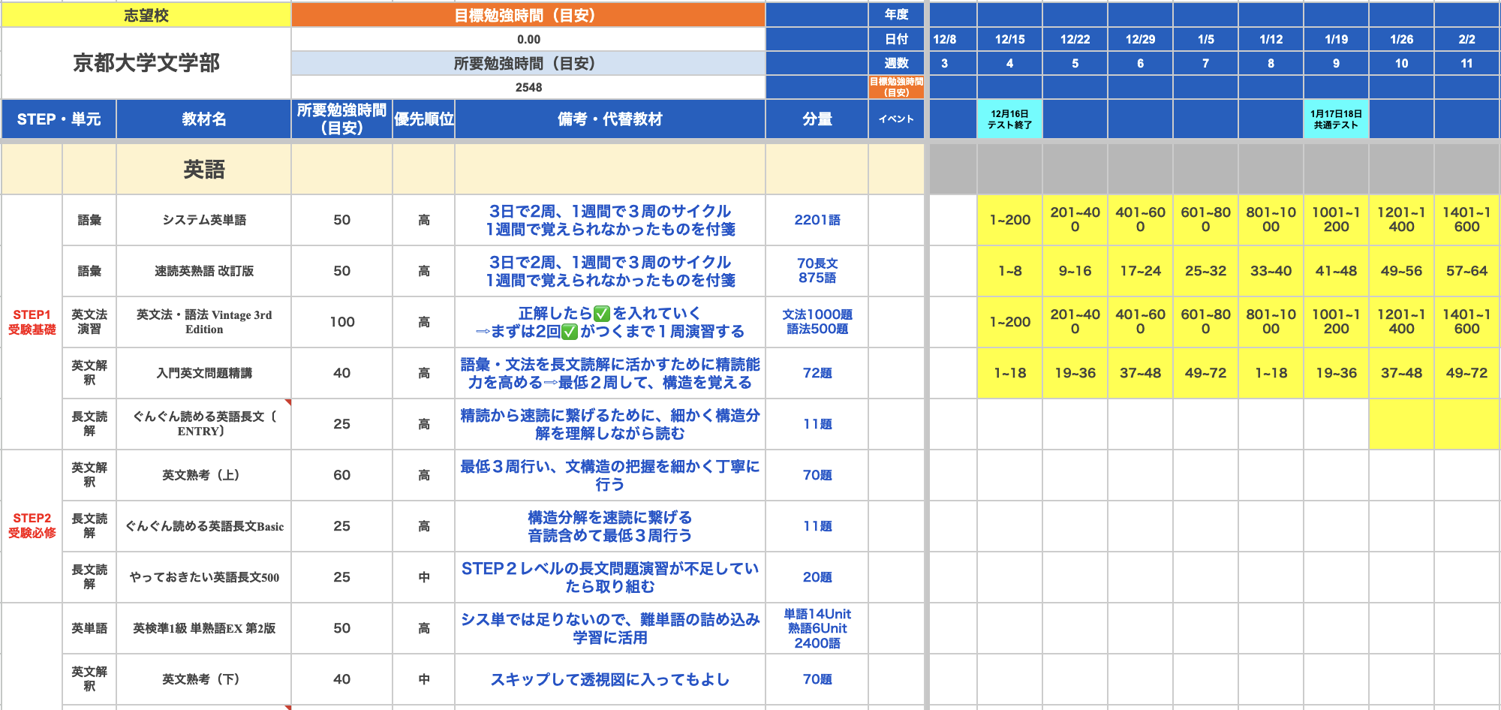
Task: Click the 優先順位 column header
Action: pyautogui.click(x=424, y=119)
